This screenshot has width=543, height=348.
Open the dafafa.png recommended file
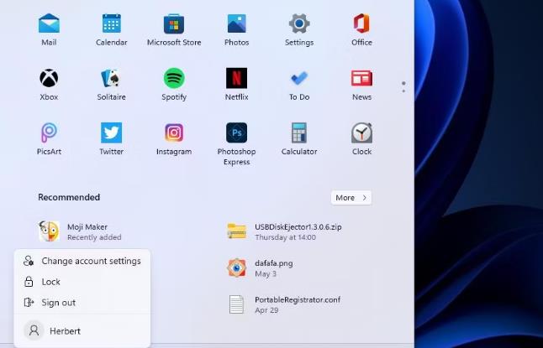260,268
